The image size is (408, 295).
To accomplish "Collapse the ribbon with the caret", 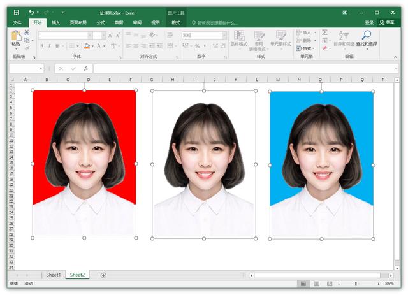I will click(x=395, y=57).
